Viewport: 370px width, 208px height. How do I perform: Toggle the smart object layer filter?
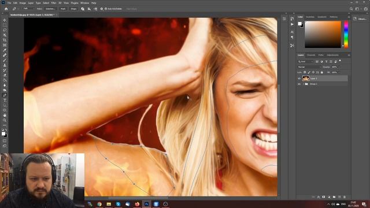[335, 62]
